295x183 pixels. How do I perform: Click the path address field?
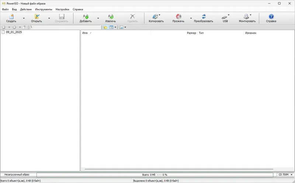[x=66, y=27]
